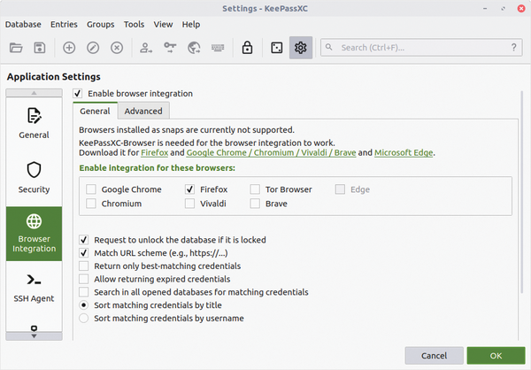
Task: Click the Search (Ctrl+F) field
Action: [421, 48]
